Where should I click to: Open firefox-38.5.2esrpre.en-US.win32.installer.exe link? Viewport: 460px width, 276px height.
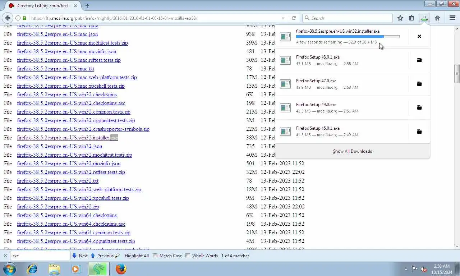click(x=68, y=138)
